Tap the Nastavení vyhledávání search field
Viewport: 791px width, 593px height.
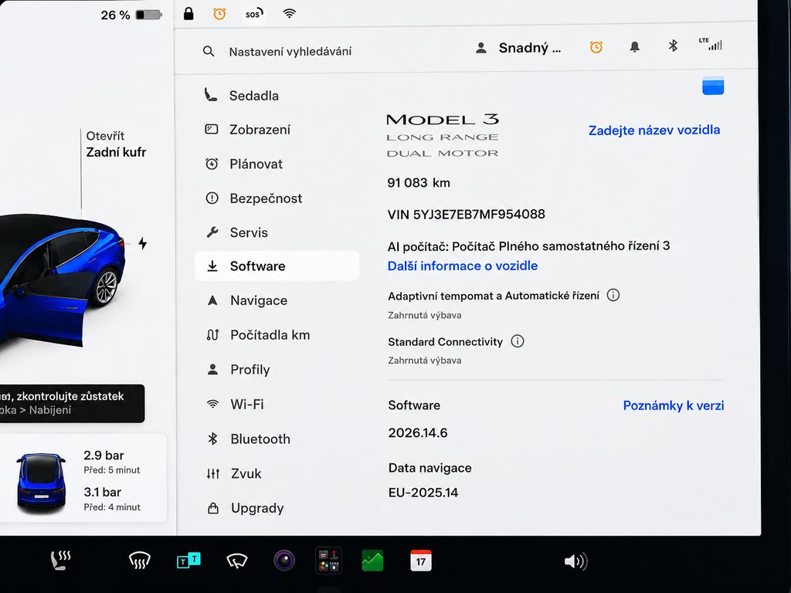[x=290, y=52]
